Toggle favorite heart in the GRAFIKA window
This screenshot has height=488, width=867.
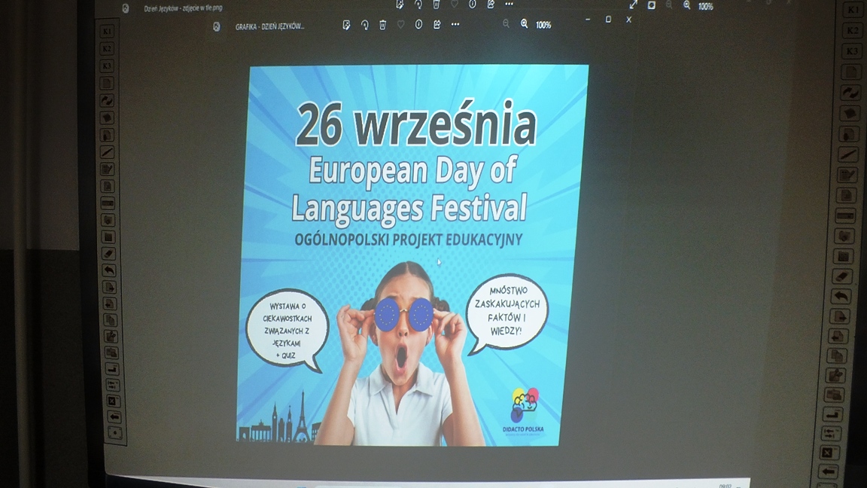tap(400, 25)
